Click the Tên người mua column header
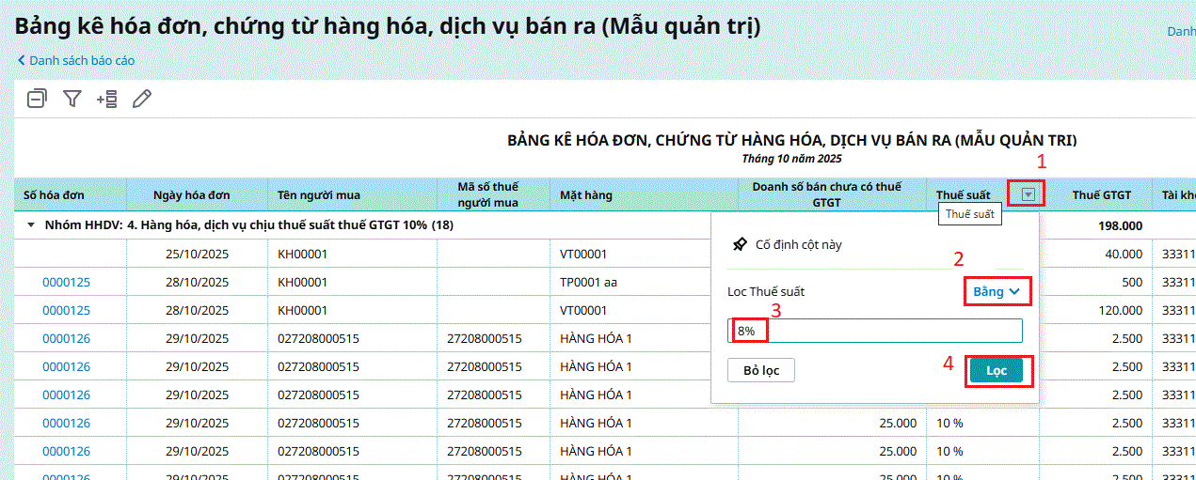This screenshot has width=1196, height=480. click(x=353, y=194)
